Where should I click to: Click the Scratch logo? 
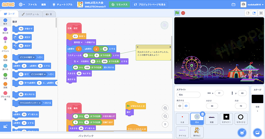coord(8,5)
